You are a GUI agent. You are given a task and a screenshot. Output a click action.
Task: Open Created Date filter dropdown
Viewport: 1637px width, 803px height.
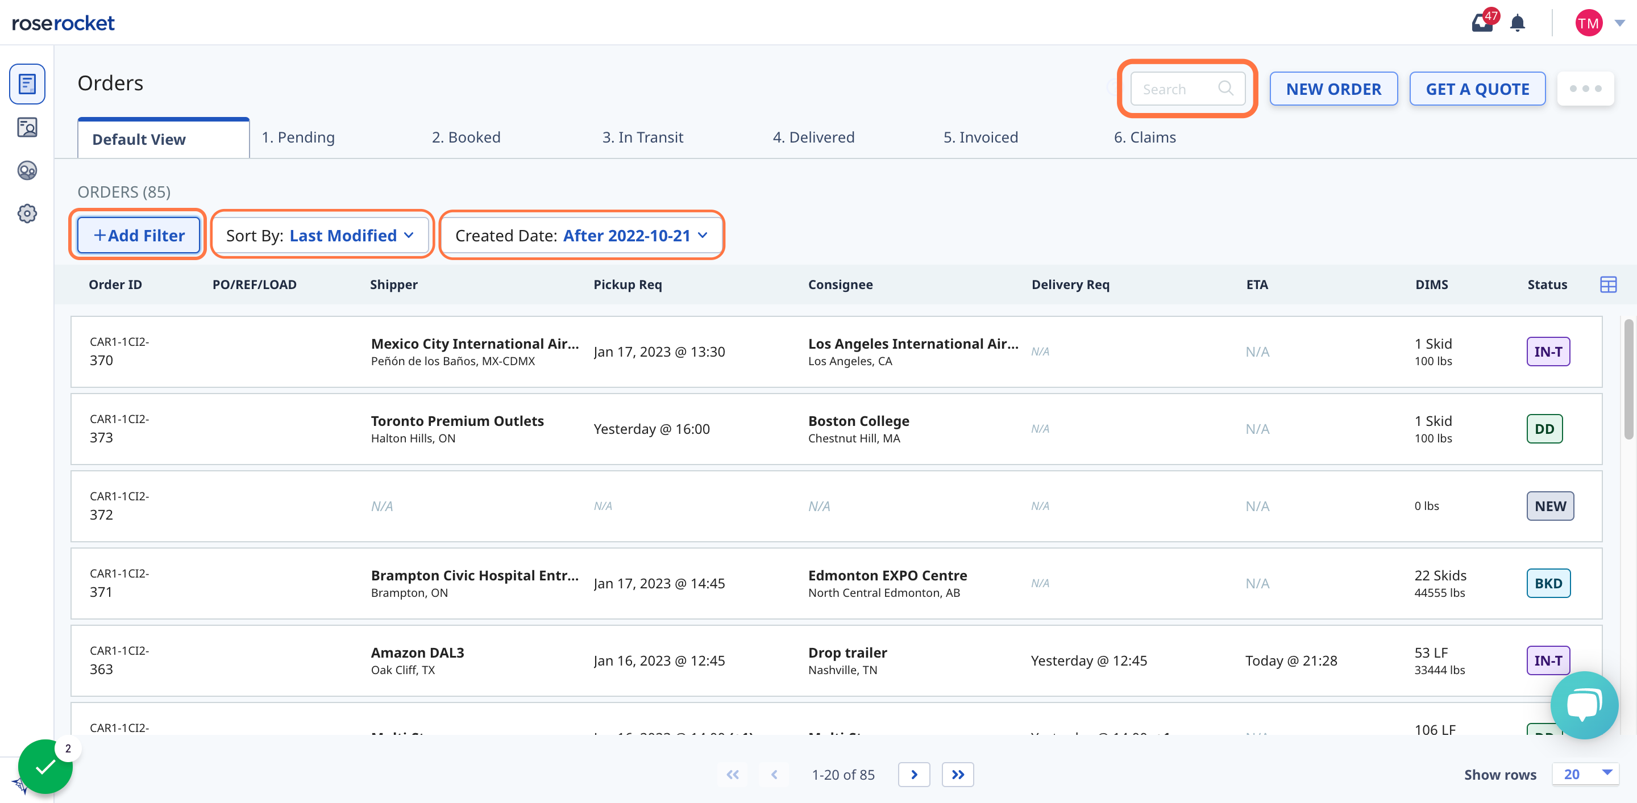[x=581, y=235]
